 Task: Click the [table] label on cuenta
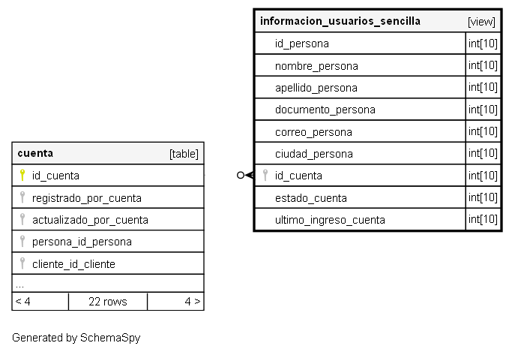click(x=184, y=154)
